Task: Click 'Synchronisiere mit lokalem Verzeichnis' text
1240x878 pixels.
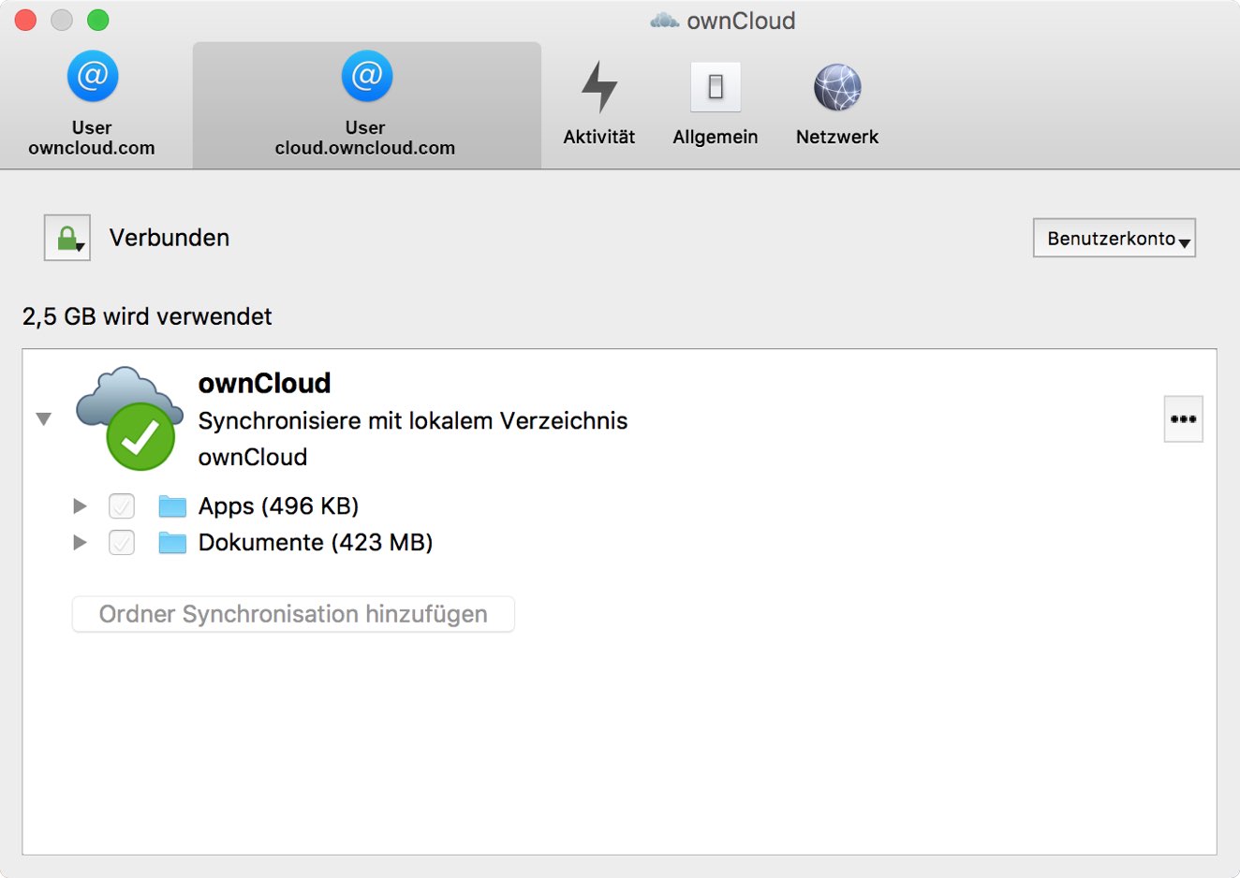Action: tap(413, 421)
